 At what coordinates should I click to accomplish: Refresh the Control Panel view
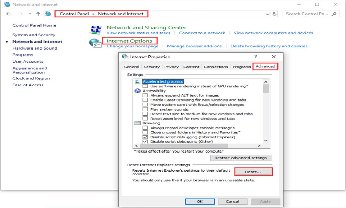pyautogui.click(x=274, y=14)
